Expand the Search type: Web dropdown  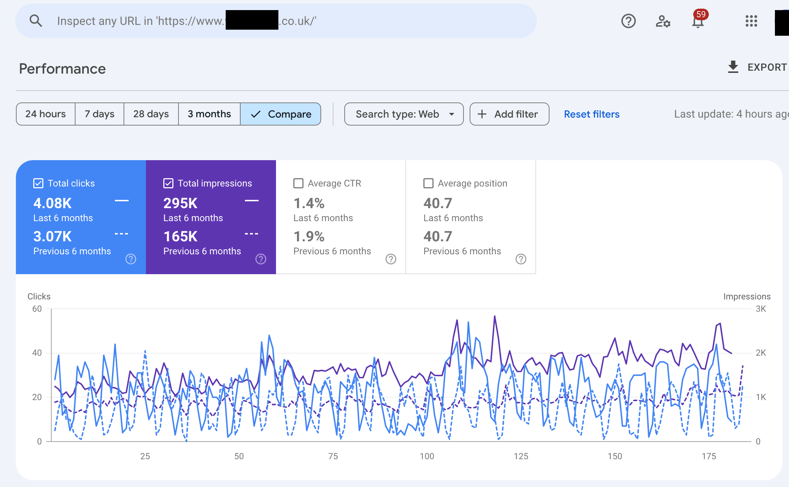[x=404, y=114]
